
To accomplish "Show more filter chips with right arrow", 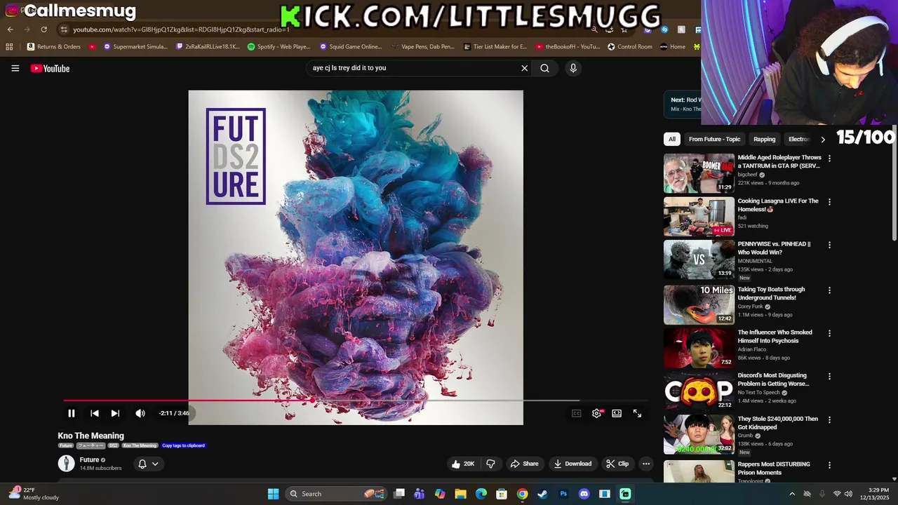I will click(x=823, y=139).
